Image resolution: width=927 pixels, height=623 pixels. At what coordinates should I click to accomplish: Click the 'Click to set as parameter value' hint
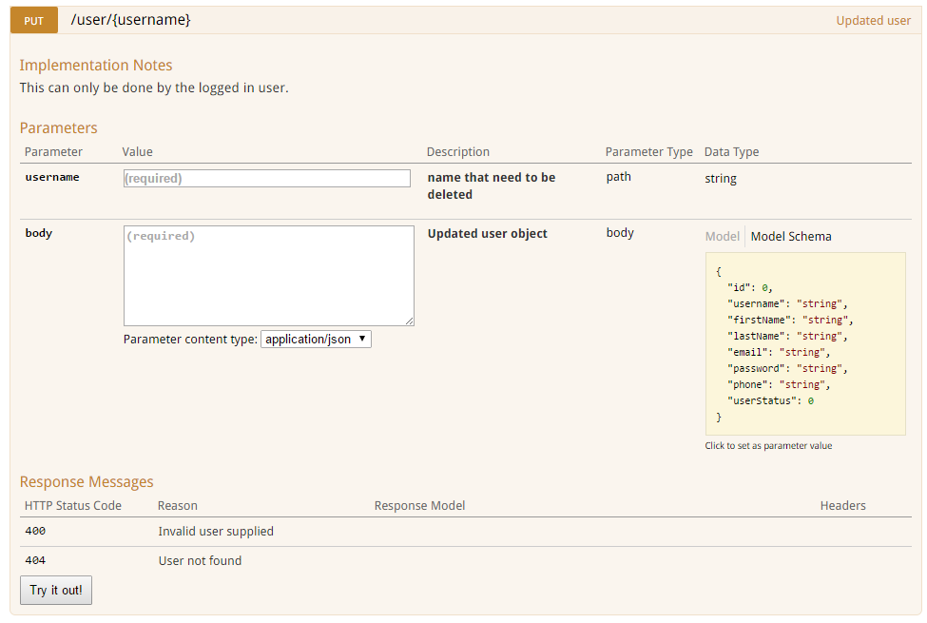point(768,445)
